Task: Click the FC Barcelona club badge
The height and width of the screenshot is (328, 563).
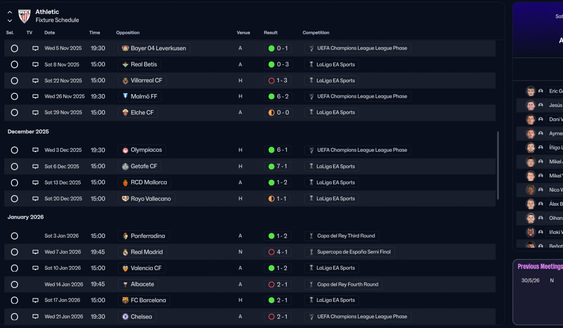Action: coord(125,300)
